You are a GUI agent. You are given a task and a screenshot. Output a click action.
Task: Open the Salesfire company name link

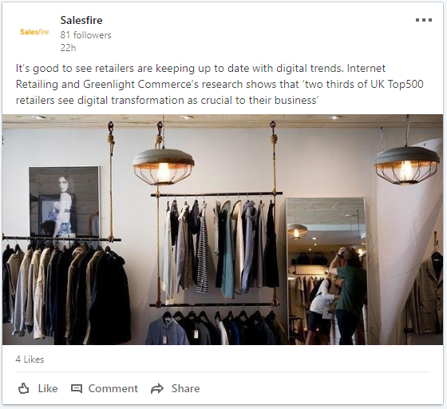click(81, 20)
